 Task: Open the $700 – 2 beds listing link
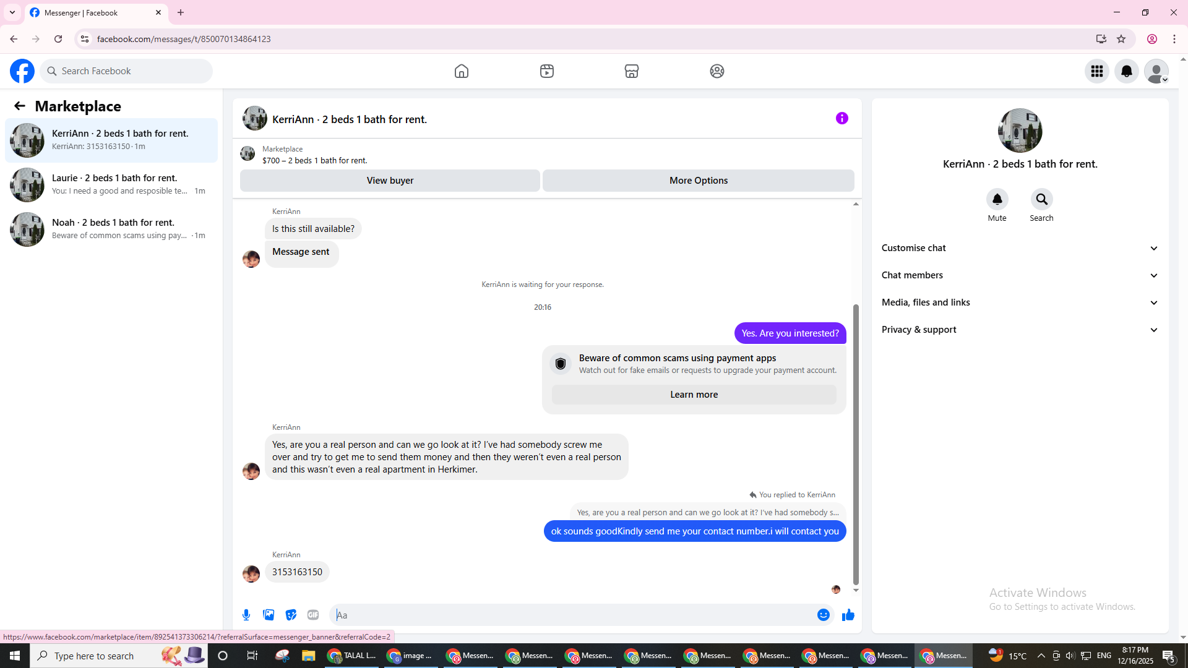coord(315,160)
